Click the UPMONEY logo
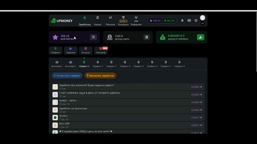 (x=62, y=21)
